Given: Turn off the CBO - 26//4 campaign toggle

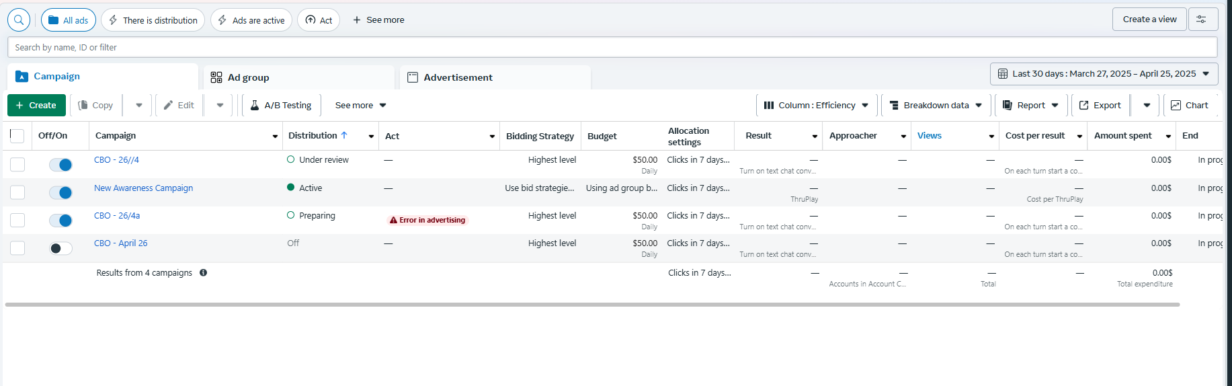Looking at the screenshot, I should [x=60, y=165].
